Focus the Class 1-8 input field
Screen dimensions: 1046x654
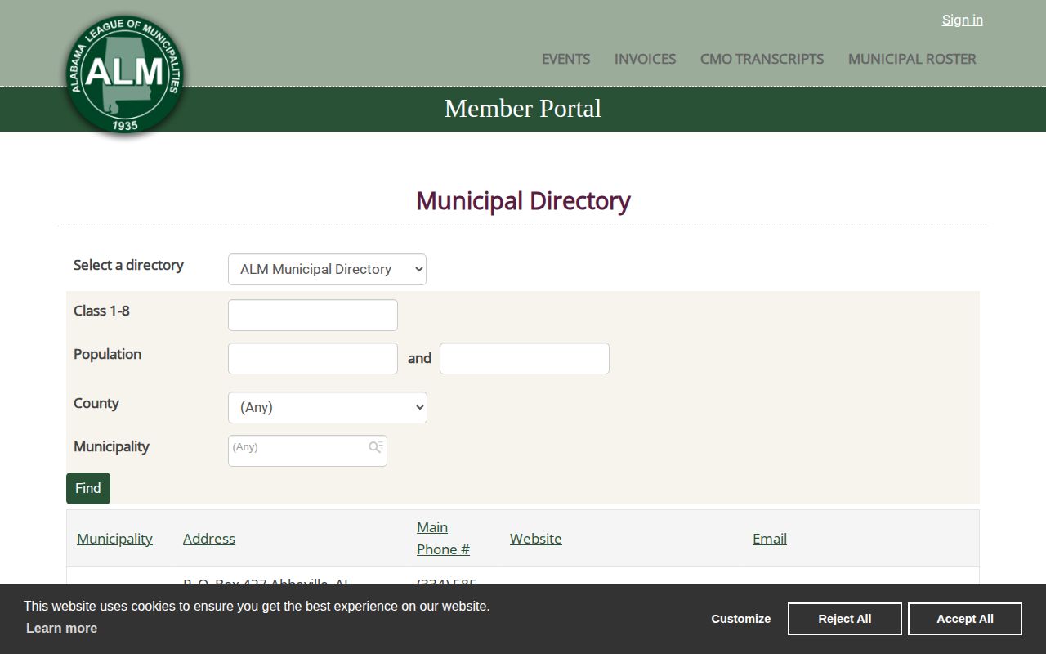point(313,315)
